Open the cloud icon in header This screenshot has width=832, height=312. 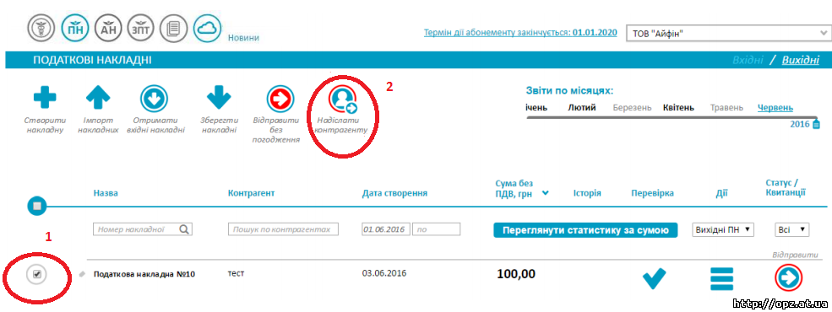tap(207, 29)
